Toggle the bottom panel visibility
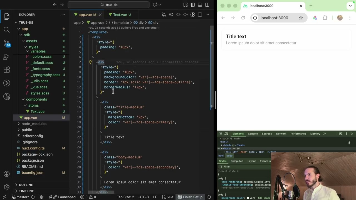The height and width of the screenshot is (200, 356). pos(200,5)
